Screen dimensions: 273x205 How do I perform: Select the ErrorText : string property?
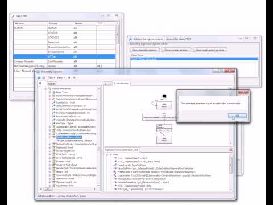point(65,154)
